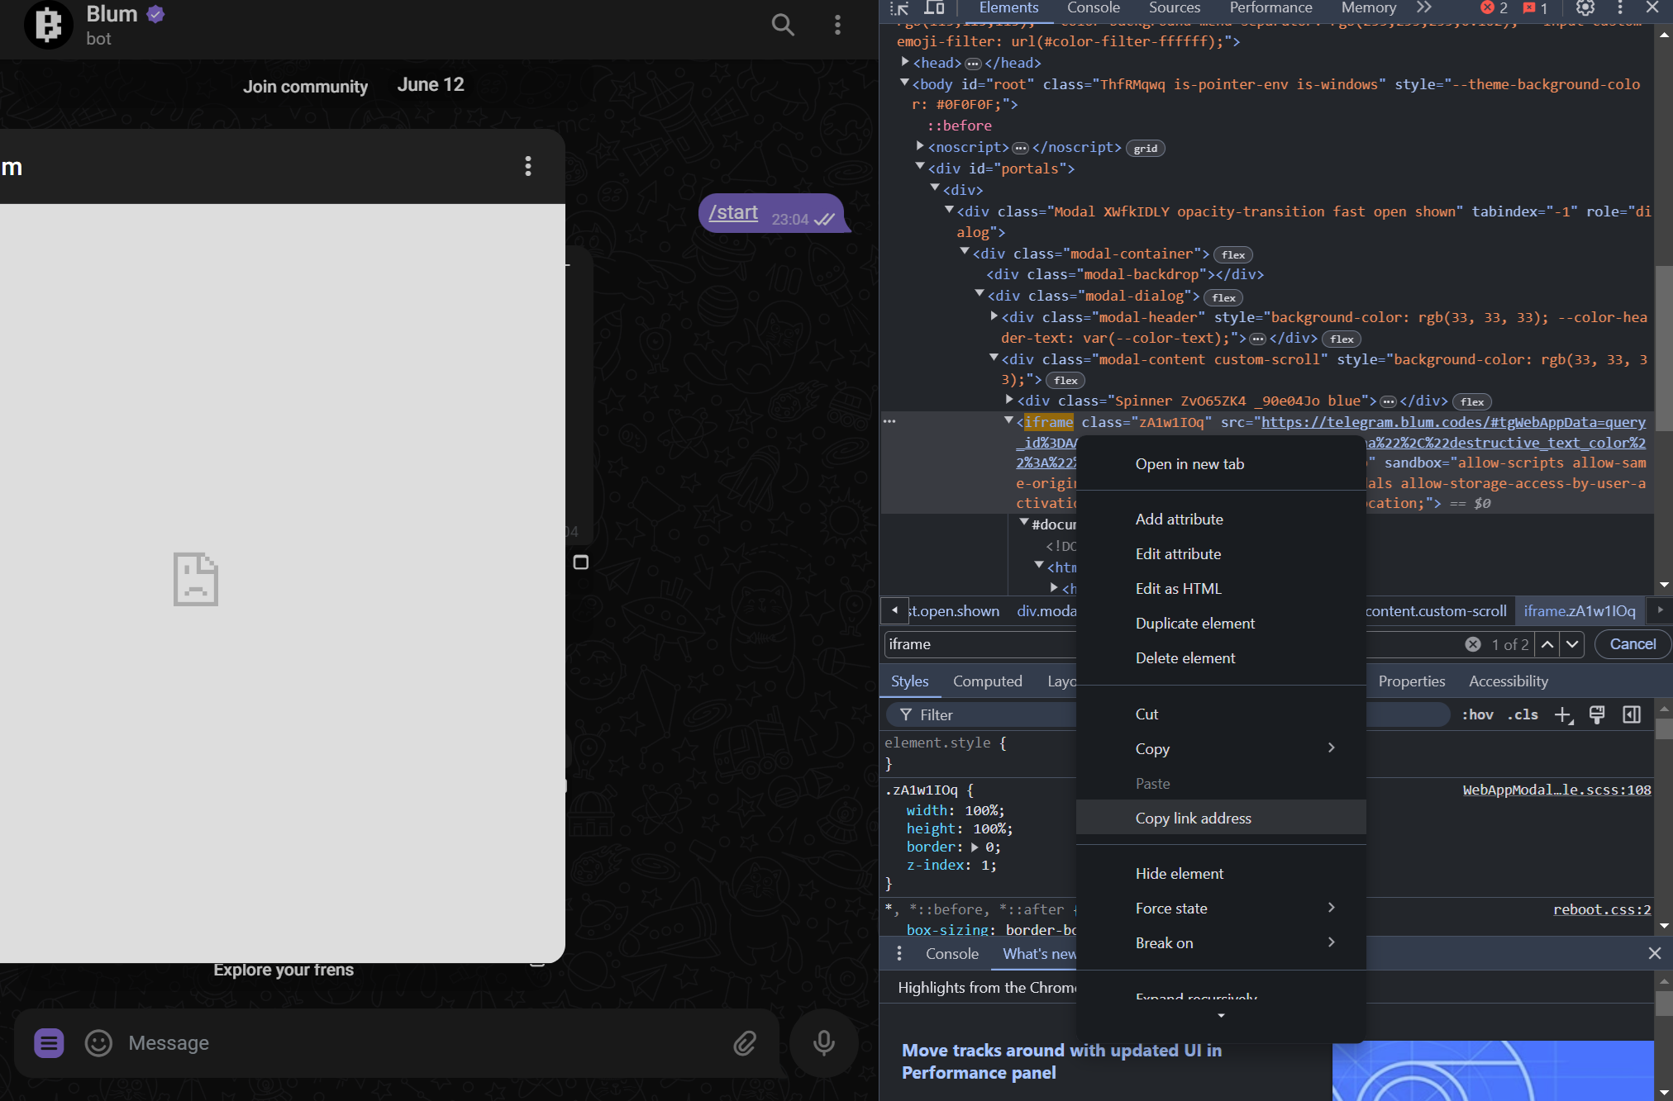Expand the head element node
1673x1101 pixels.
(x=905, y=62)
